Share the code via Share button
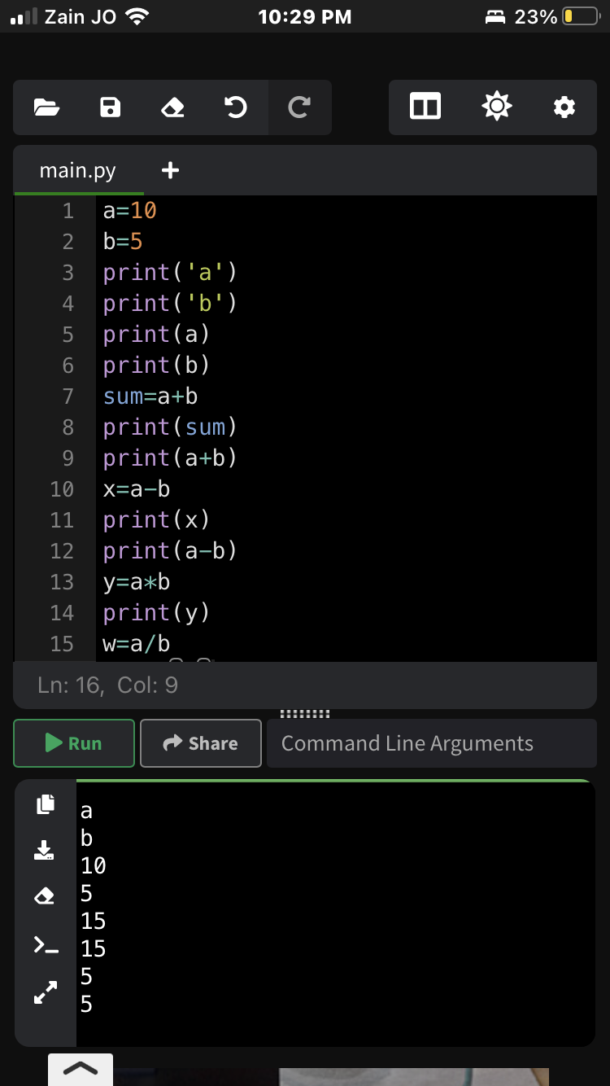 (201, 743)
